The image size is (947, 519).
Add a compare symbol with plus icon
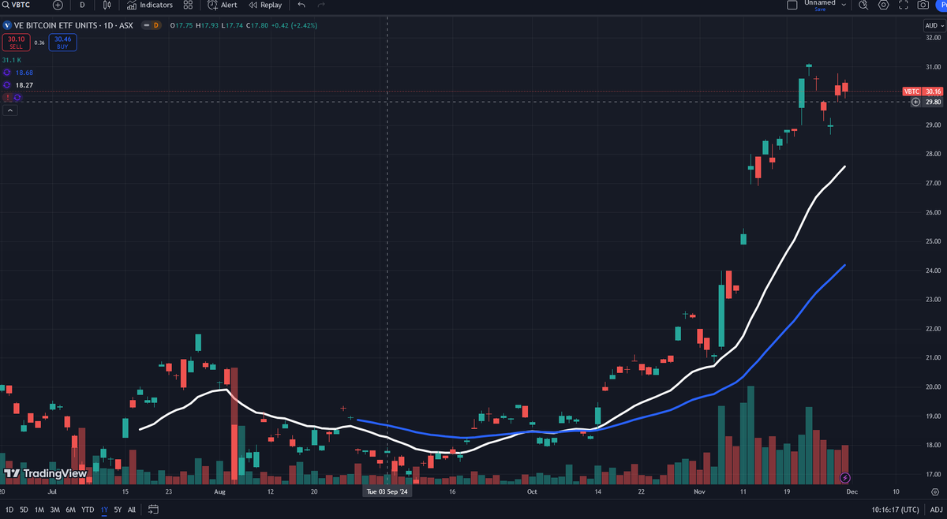[58, 5]
